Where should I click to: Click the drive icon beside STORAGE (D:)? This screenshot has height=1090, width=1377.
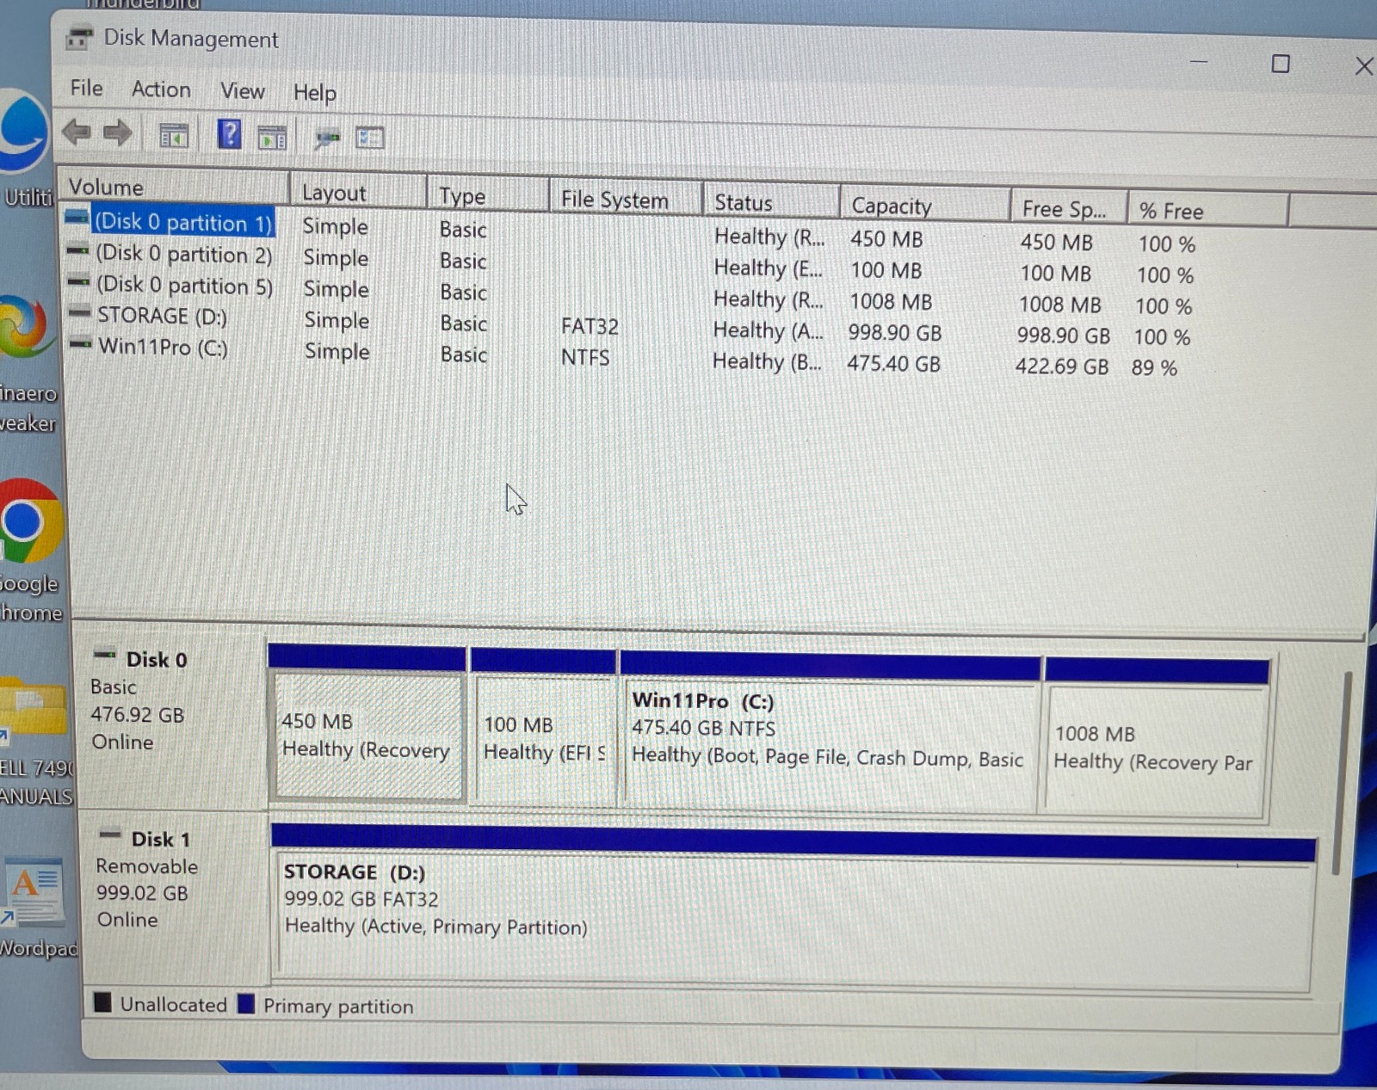[x=80, y=313]
